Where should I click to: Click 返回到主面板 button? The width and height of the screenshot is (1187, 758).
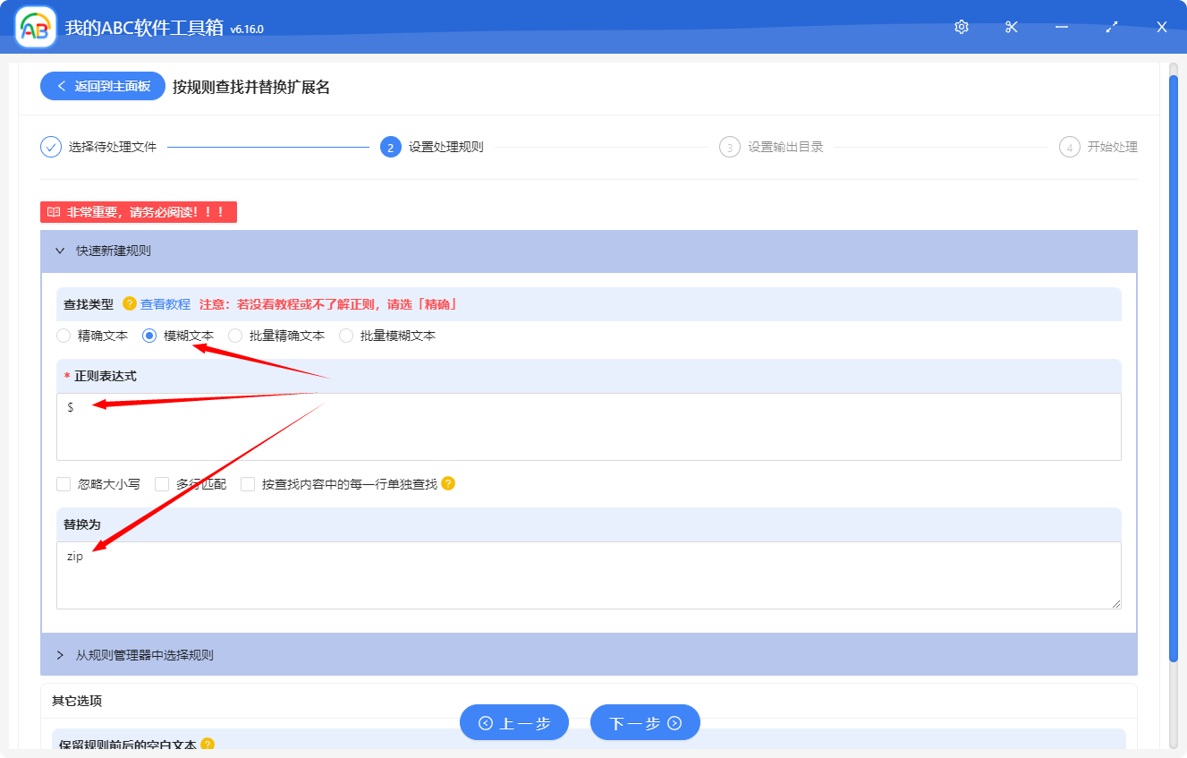pos(103,86)
